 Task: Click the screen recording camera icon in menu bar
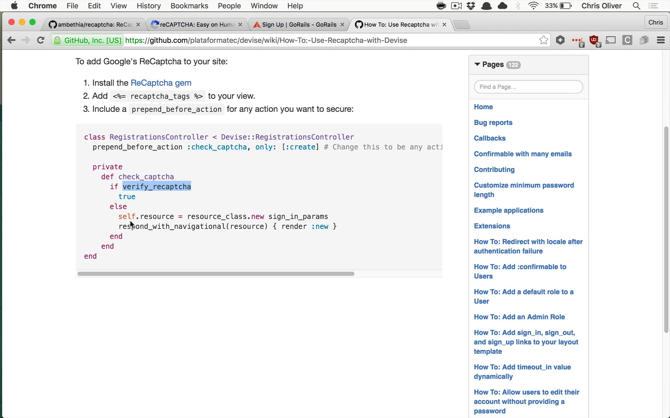[x=456, y=6]
